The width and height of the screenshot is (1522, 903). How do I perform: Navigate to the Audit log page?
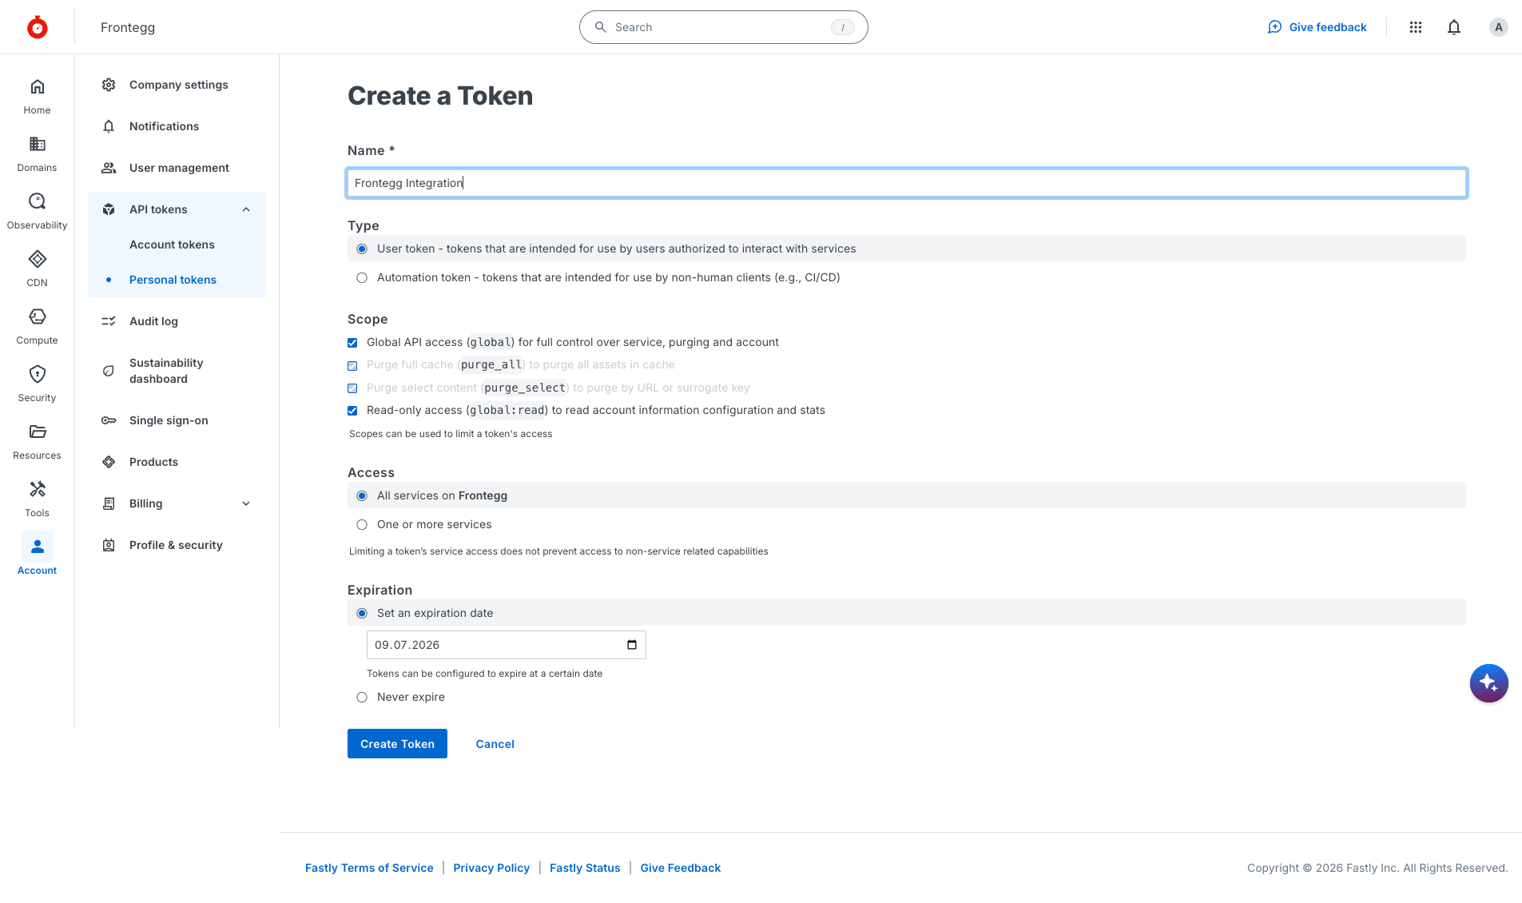[153, 321]
